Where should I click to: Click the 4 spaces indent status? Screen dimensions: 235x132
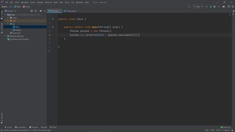coord(226,131)
